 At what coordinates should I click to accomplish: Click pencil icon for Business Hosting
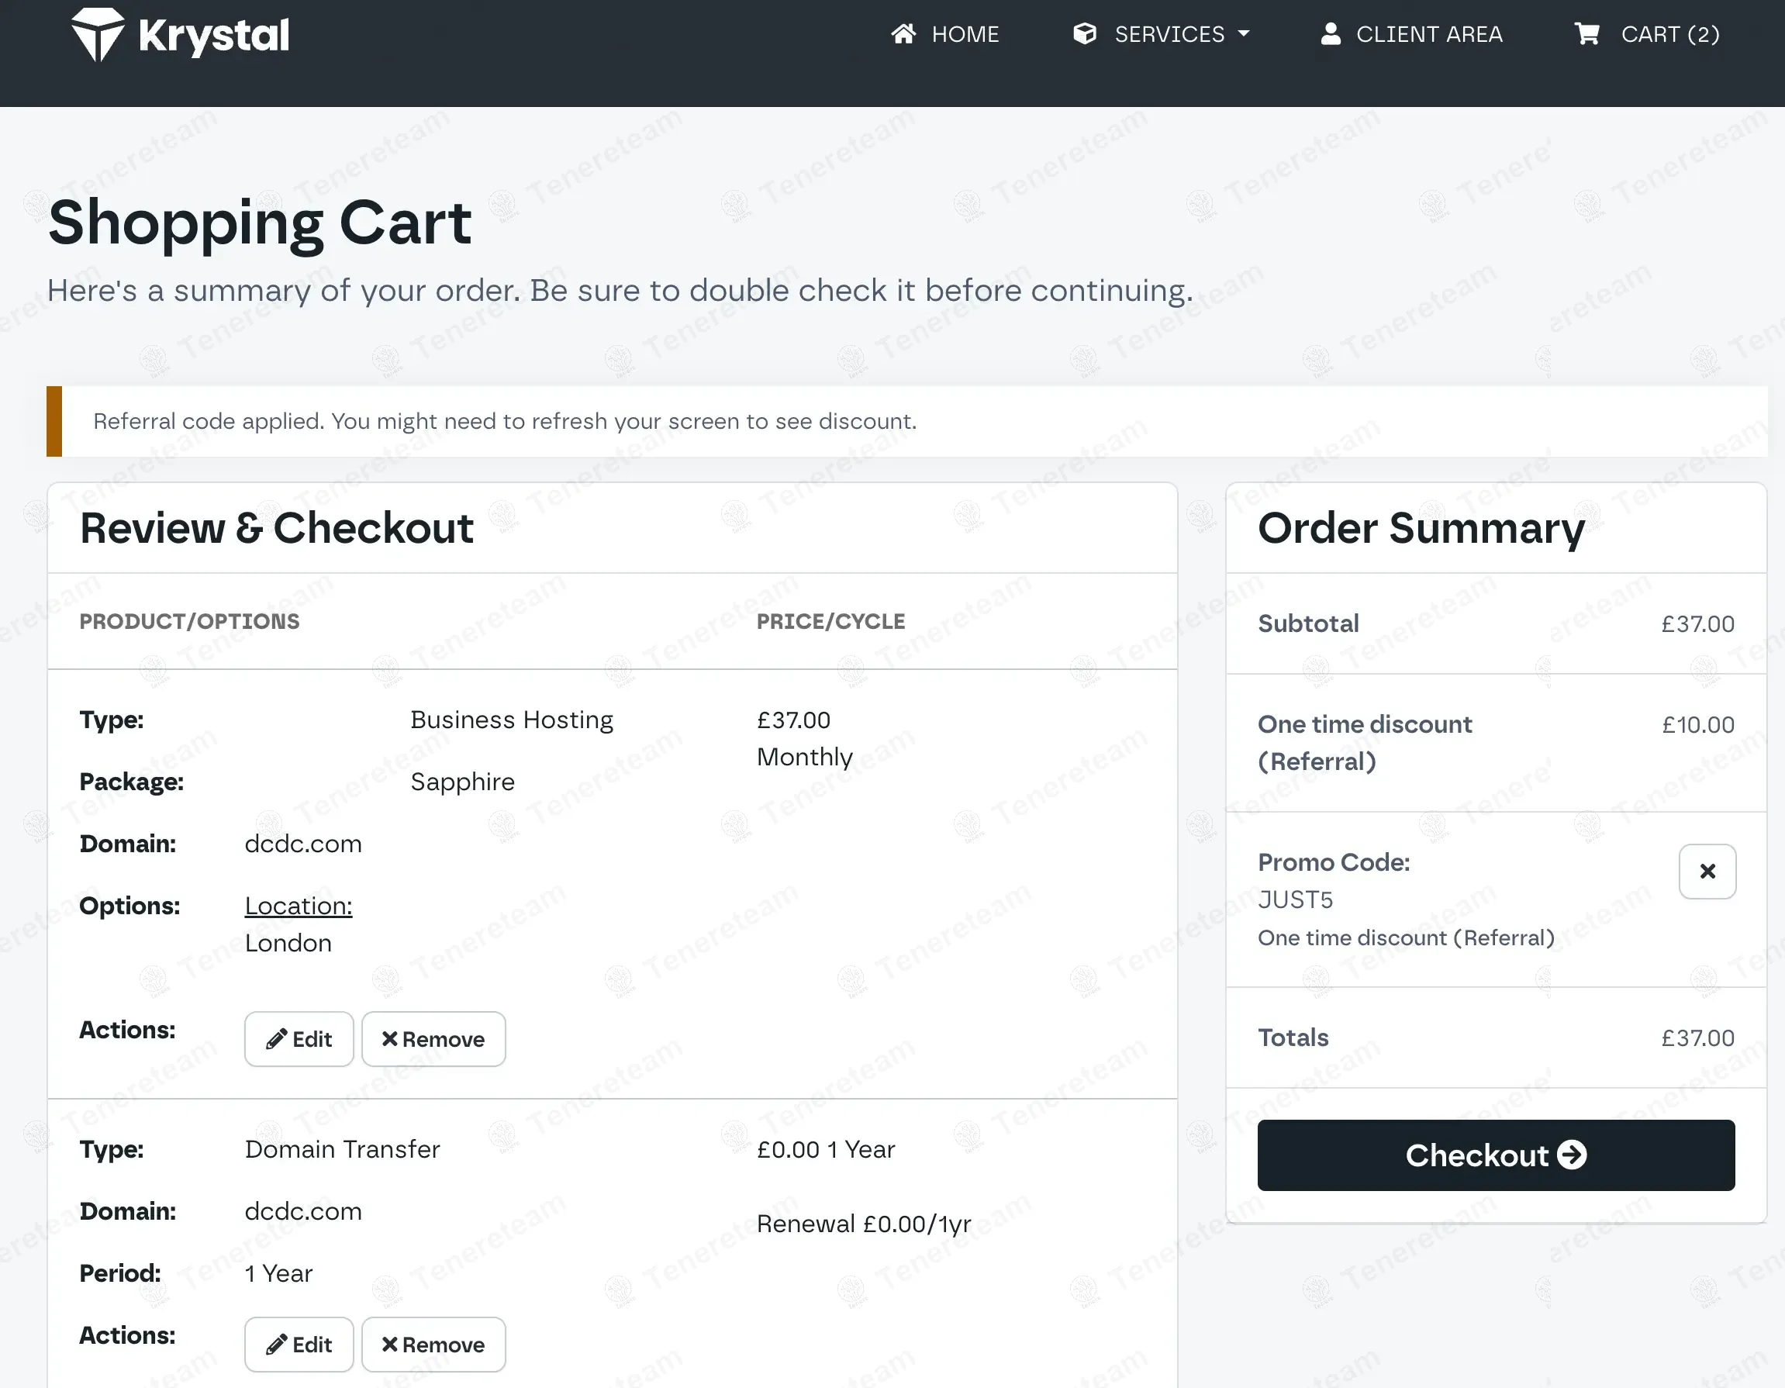pos(276,1039)
